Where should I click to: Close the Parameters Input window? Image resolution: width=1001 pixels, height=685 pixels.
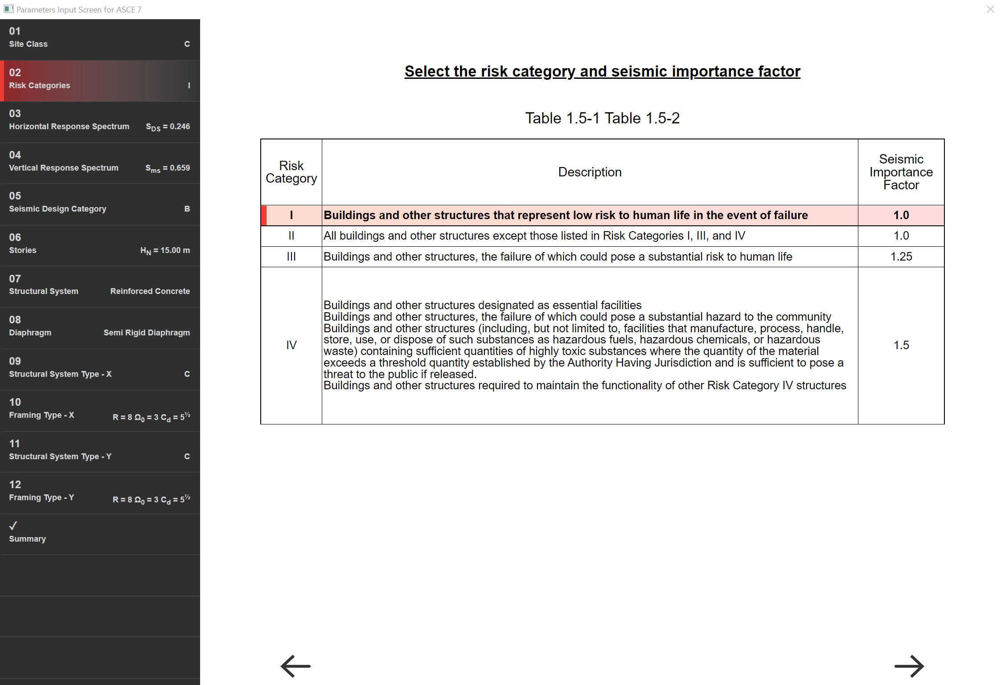(x=990, y=9)
